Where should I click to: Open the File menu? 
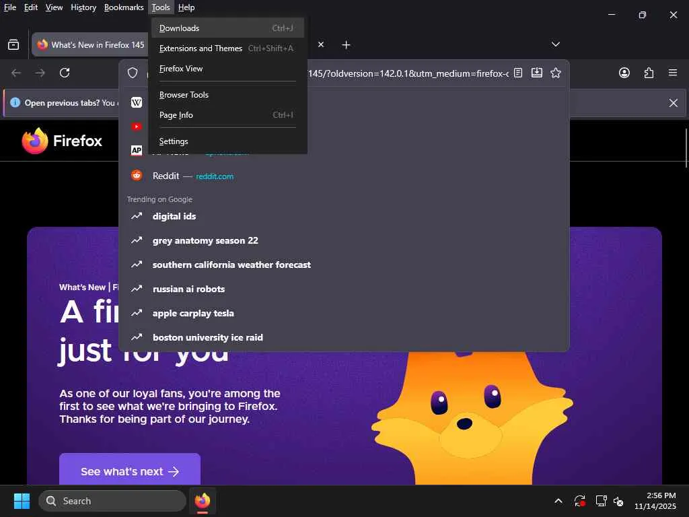point(9,7)
